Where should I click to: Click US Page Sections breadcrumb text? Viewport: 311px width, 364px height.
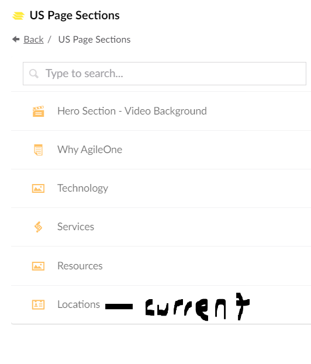coord(94,40)
